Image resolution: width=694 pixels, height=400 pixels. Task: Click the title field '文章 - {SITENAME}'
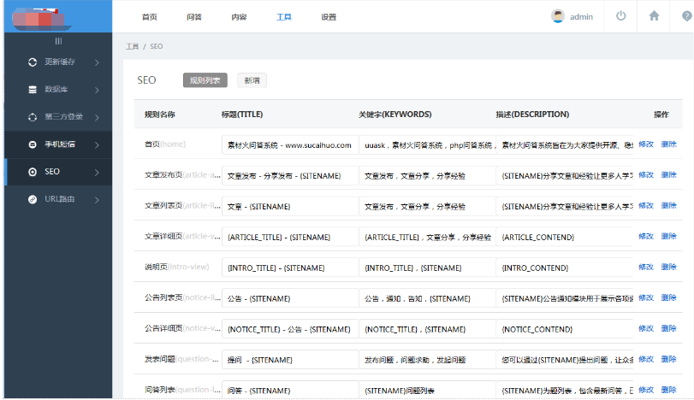[x=290, y=206]
